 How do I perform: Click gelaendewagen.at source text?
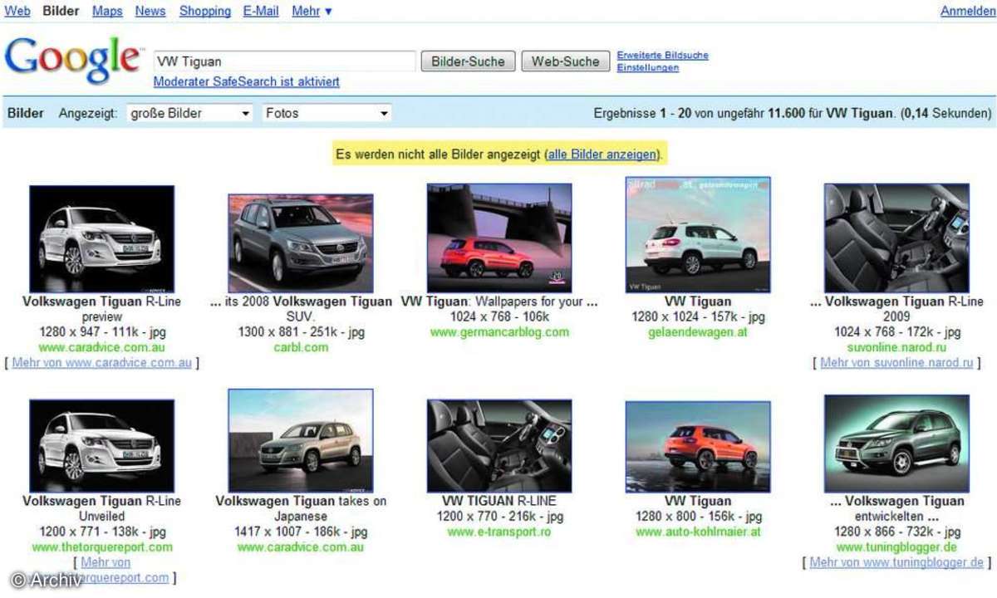click(x=698, y=332)
